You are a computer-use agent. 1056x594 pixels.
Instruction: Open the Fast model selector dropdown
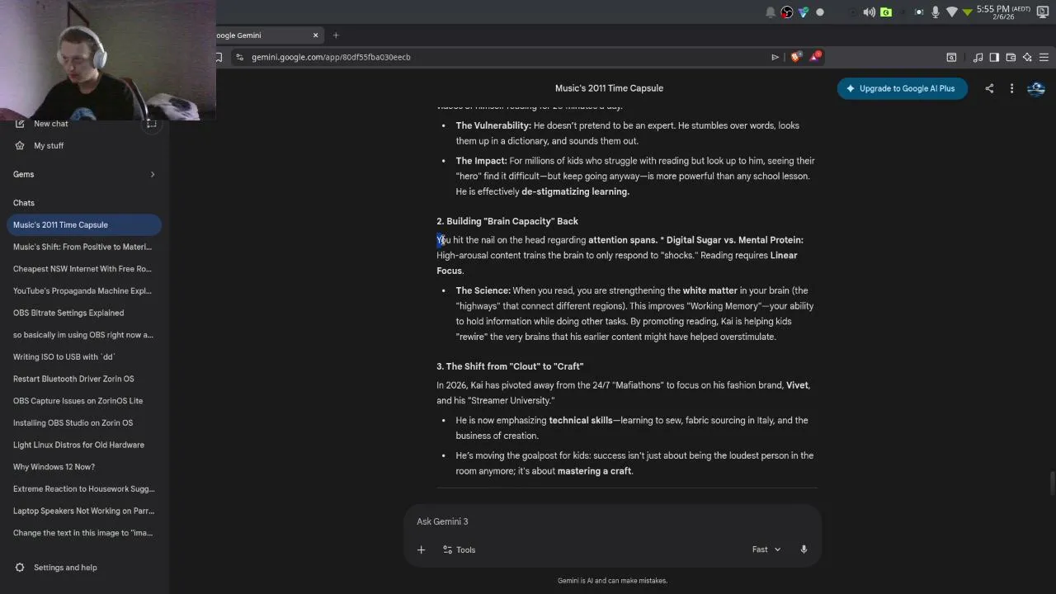(766, 549)
